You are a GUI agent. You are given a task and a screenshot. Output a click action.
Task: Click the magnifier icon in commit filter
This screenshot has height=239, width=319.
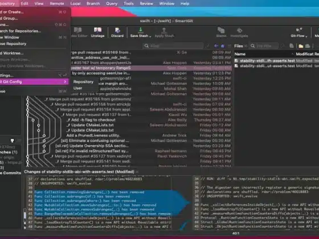pyautogui.click(x=146, y=46)
